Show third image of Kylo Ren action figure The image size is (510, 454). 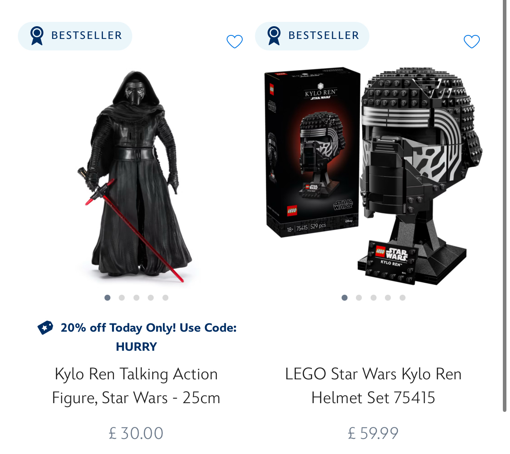(x=136, y=298)
